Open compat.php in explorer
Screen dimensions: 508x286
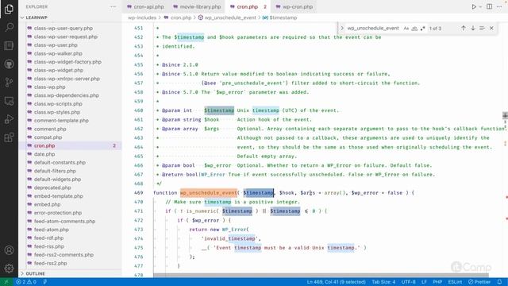click(48, 137)
